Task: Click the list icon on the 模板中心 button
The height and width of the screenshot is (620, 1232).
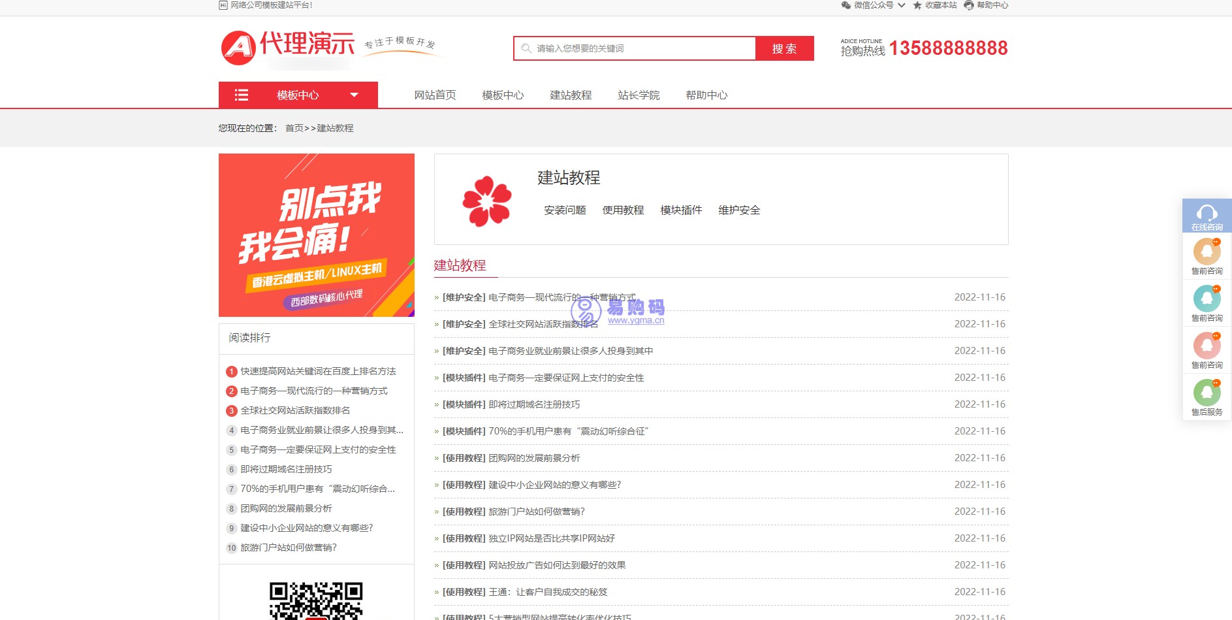Action: point(242,95)
